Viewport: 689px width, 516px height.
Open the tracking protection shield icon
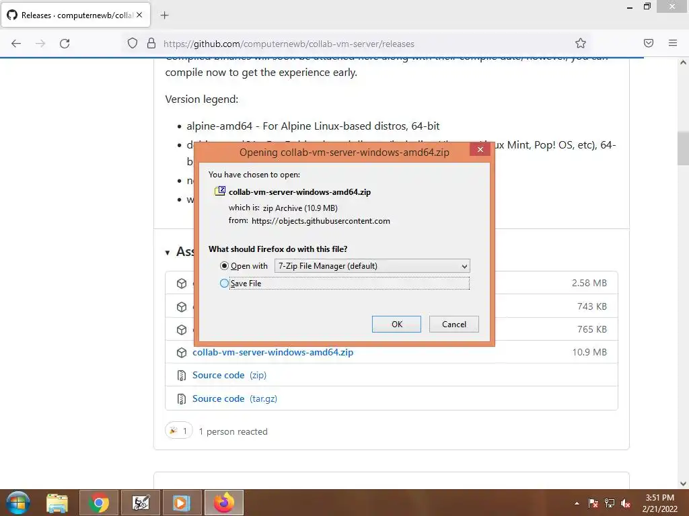pyautogui.click(x=133, y=44)
